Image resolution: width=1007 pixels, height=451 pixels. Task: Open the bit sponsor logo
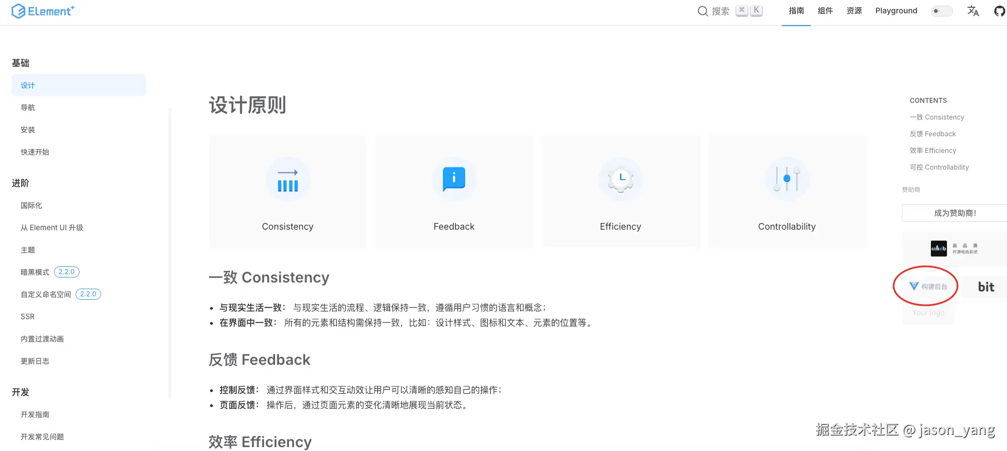pyautogui.click(x=986, y=287)
